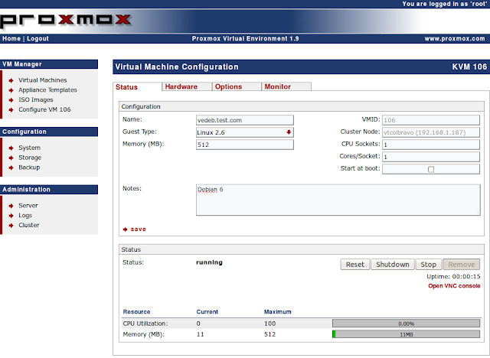
Task: Switch to the Hardware tab
Action: (187, 86)
